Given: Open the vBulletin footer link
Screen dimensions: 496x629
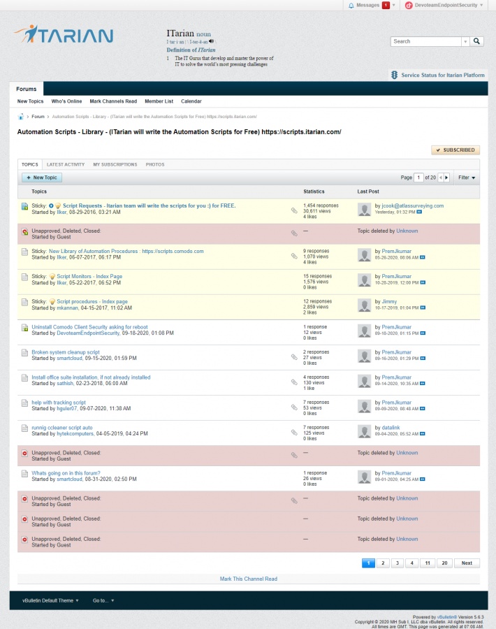Looking at the screenshot, I should 446,617.
